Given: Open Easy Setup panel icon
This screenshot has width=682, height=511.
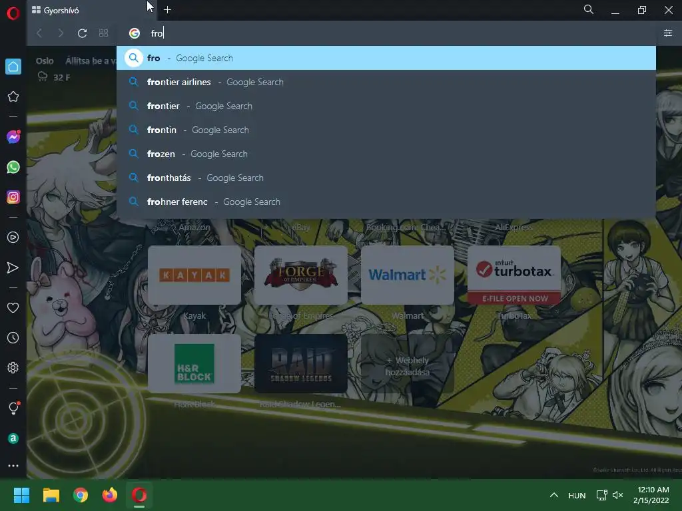Looking at the screenshot, I should tap(667, 33).
